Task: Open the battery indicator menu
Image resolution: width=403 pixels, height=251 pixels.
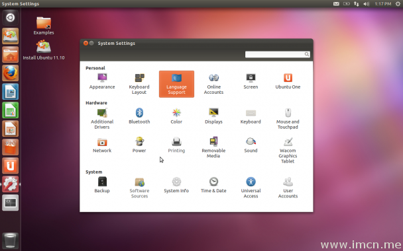Action: pyautogui.click(x=347, y=4)
